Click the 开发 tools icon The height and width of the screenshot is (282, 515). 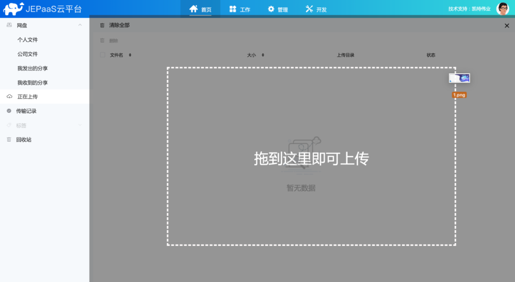click(x=309, y=9)
